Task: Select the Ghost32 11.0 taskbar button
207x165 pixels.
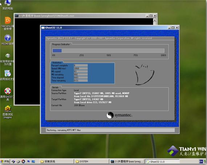Action: coord(162,162)
